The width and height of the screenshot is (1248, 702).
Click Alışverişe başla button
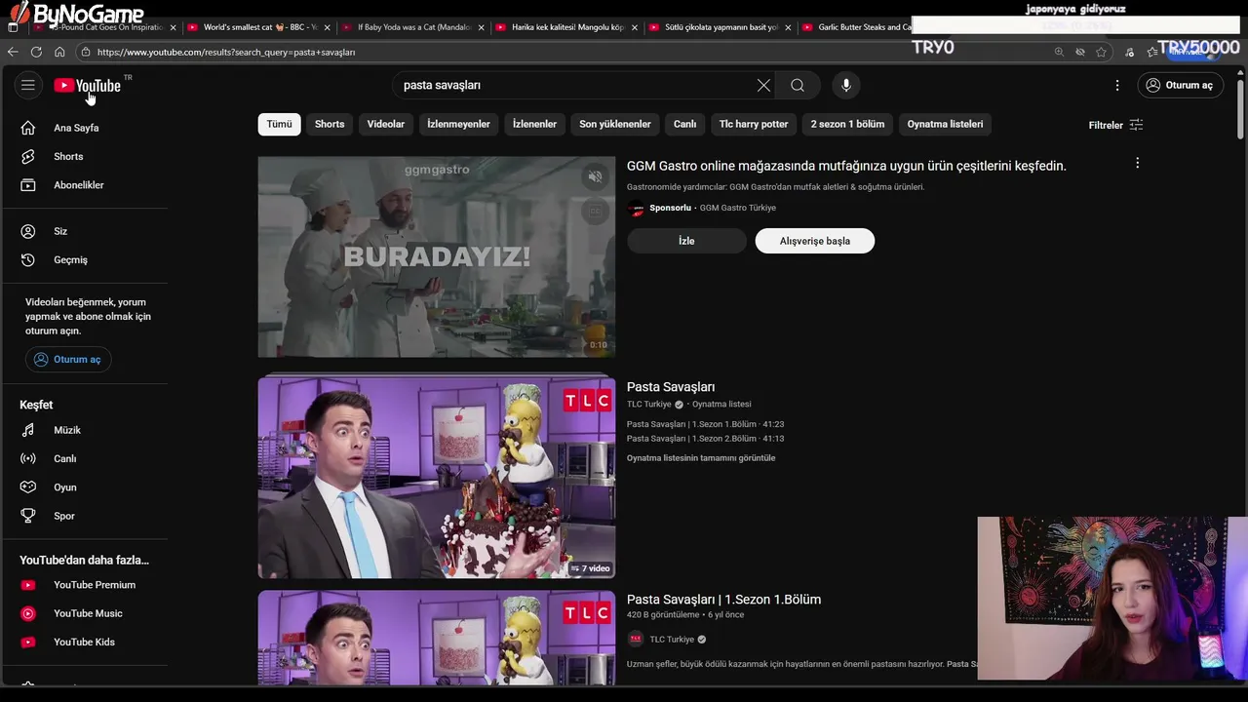815,241
